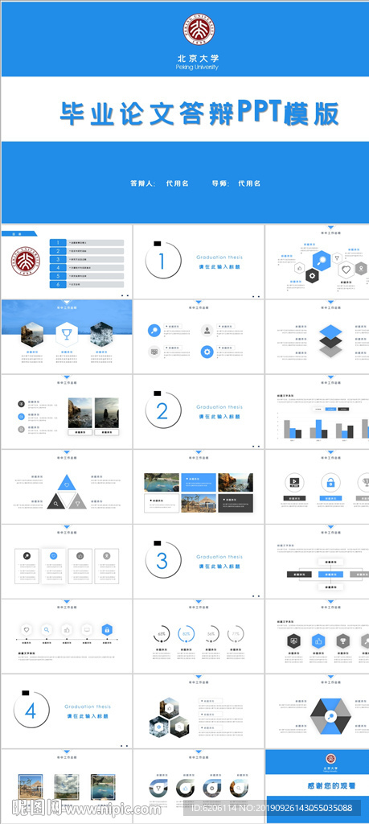Click the blue padlock circle icon
The width and height of the screenshot is (369, 824).
[330, 482]
